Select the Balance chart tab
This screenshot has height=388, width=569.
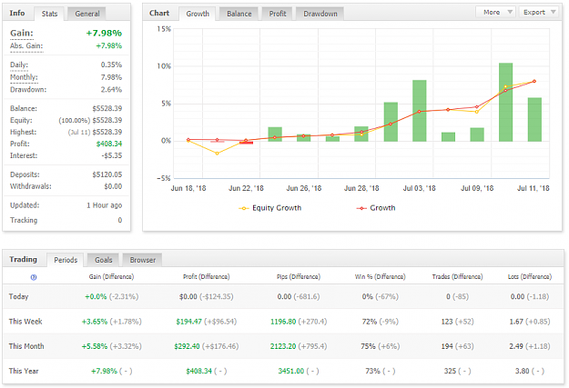pos(239,14)
